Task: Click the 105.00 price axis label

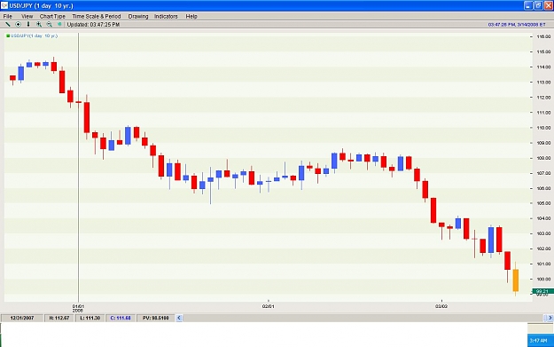Action: click(x=543, y=203)
